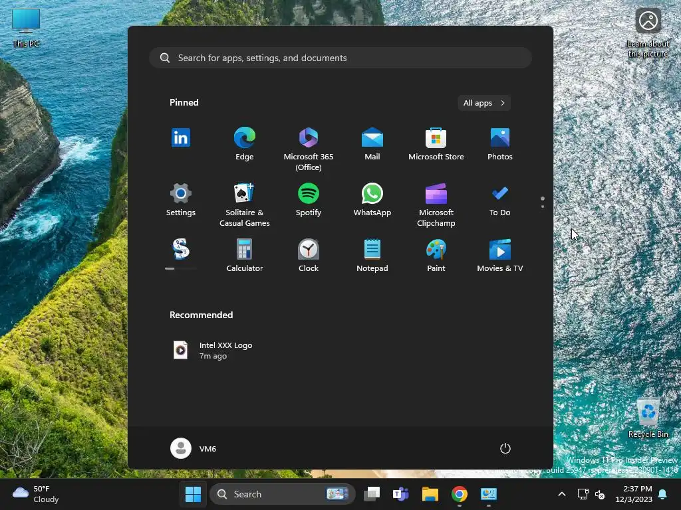Click Learn about this picture icon
The image size is (681, 510).
648,33
